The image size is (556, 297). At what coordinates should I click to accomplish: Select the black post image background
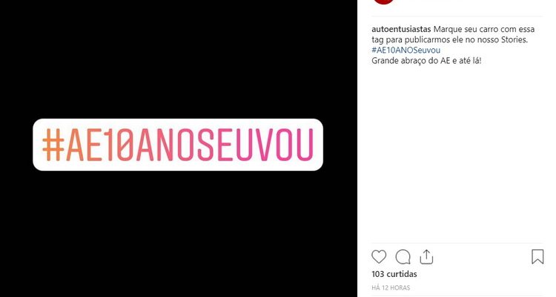(179, 231)
